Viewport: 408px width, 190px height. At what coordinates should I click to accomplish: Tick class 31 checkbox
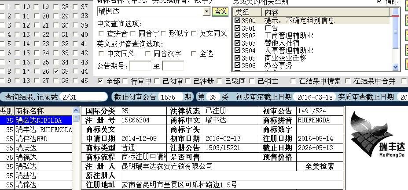tap(56, 35)
